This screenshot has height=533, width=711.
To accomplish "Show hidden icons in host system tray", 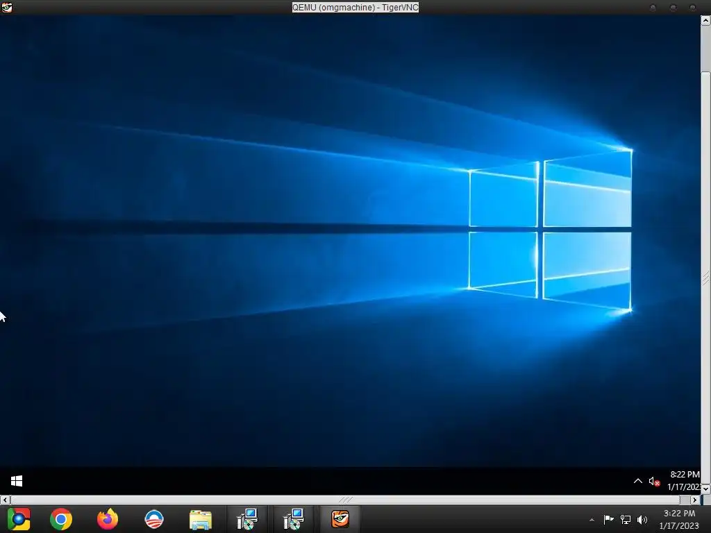I will [x=592, y=520].
